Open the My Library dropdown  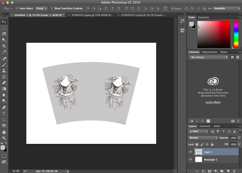pos(208,57)
